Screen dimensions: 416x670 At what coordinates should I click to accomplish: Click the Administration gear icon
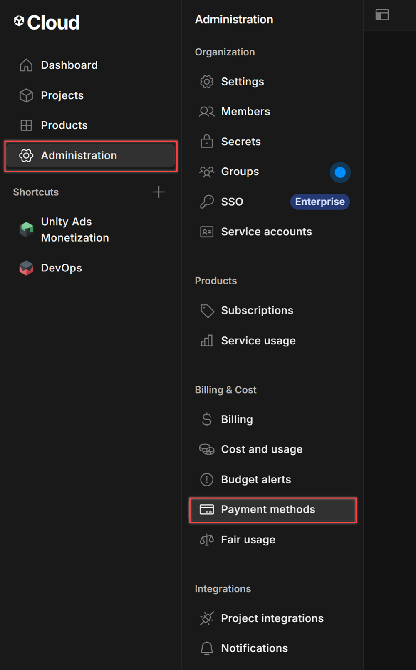click(26, 155)
